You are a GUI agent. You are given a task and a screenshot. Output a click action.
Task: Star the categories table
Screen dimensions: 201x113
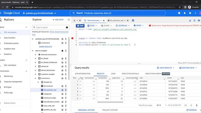coord(62,94)
